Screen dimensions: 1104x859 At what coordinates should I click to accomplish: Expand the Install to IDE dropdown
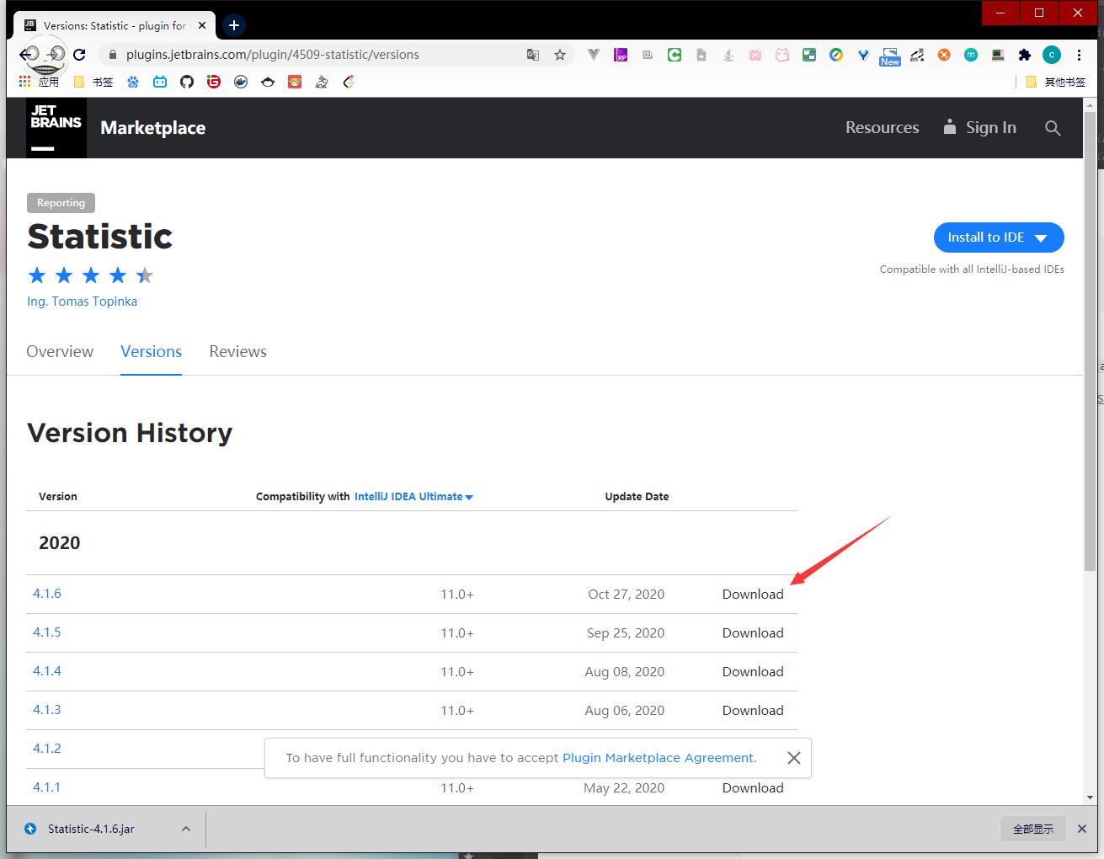[x=1041, y=237]
